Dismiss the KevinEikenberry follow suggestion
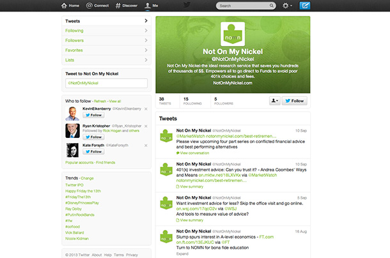The height and width of the screenshot is (258, 390). (146, 109)
